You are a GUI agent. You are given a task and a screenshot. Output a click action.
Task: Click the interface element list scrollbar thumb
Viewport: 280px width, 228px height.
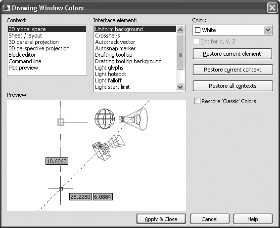tap(180, 52)
